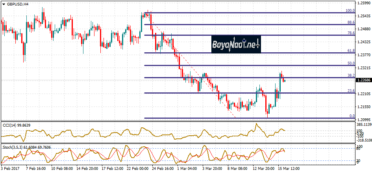
Task: Click the BoyaNaat.net watermark logo
Action: (x=236, y=43)
